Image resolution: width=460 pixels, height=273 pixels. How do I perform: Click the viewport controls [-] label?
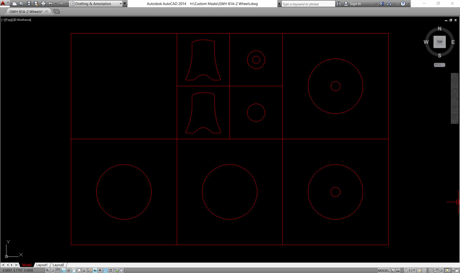[3, 20]
